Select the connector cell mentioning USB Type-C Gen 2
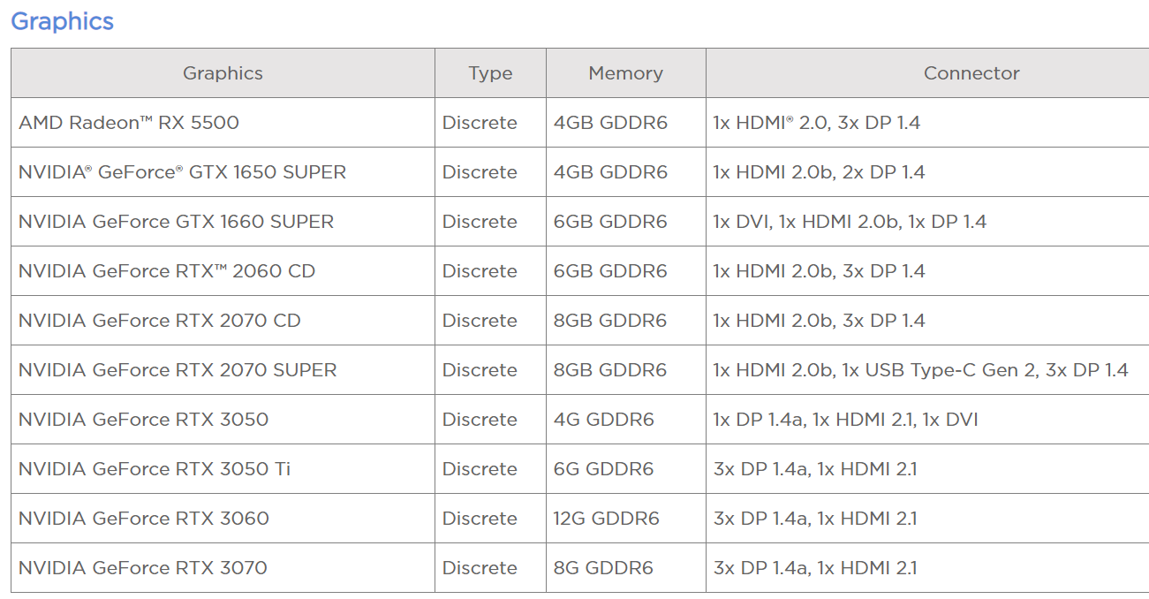1149x599 pixels. tap(920, 370)
